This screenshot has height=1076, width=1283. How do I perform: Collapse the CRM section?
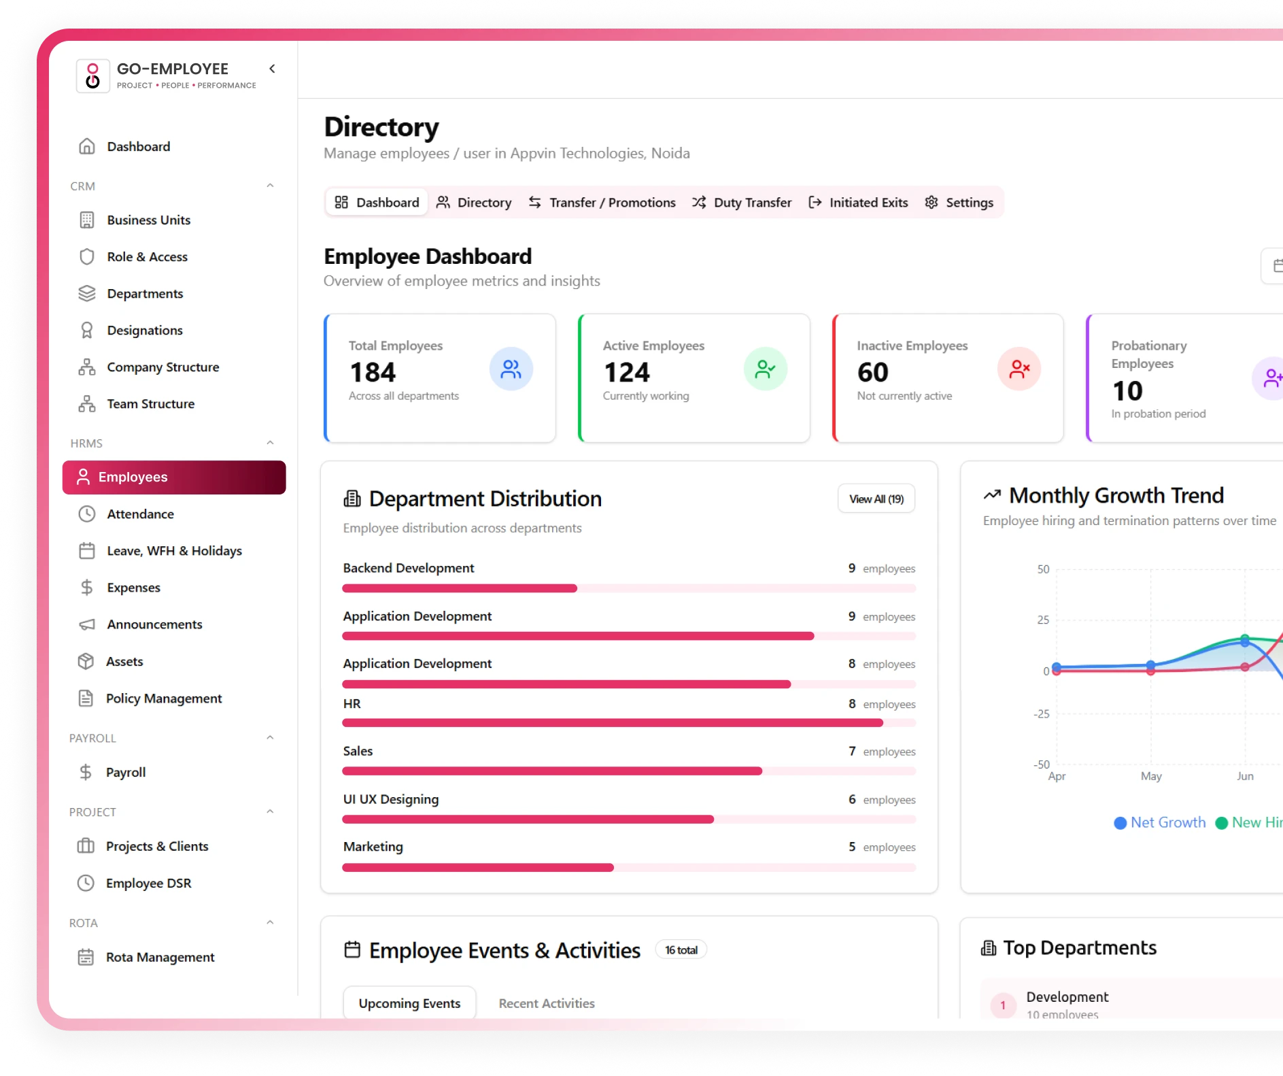pos(270,186)
